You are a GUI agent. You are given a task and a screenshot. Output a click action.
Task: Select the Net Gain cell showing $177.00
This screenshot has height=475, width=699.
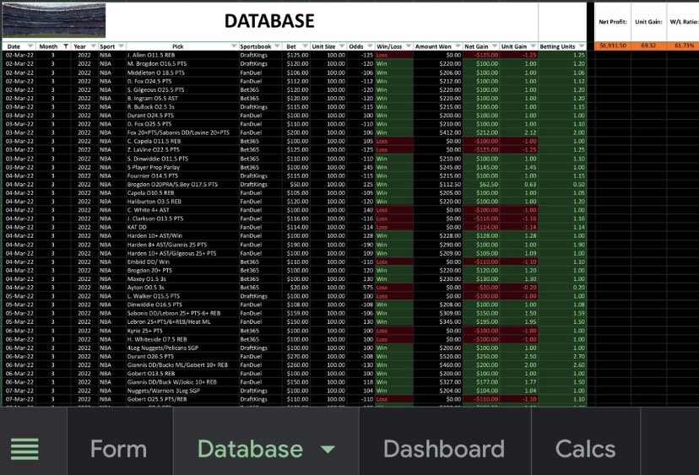(481, 382)
